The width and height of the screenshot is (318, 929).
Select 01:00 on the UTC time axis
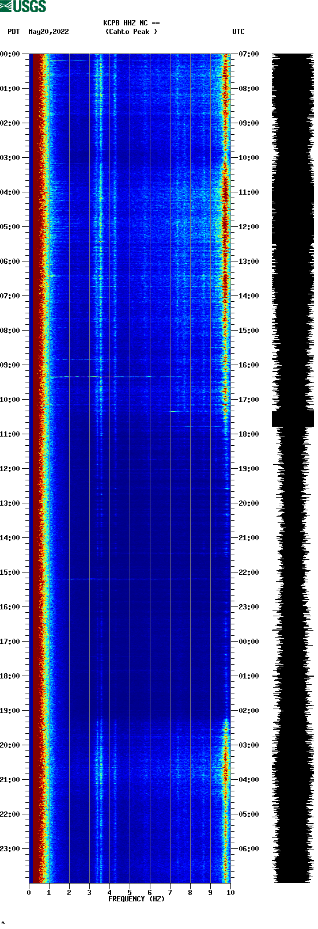coord(249,676)
